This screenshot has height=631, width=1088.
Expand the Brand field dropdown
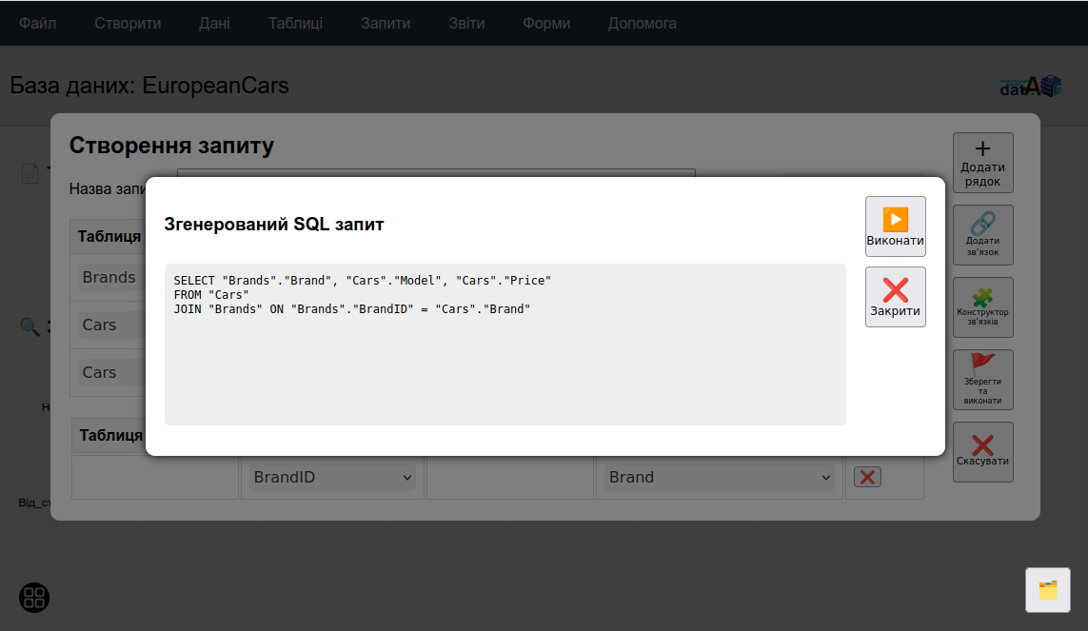(x=719, y=477)
